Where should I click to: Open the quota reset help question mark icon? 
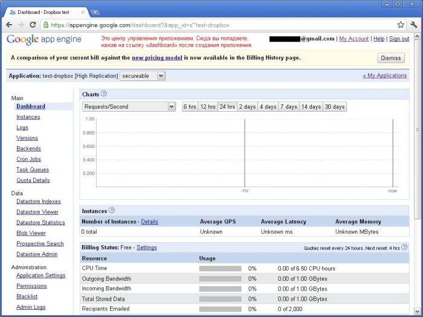tap(404, 247)
